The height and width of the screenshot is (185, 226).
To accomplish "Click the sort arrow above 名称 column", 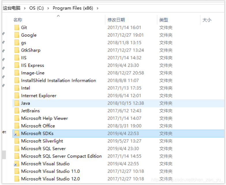I will [x=58, y=16].
